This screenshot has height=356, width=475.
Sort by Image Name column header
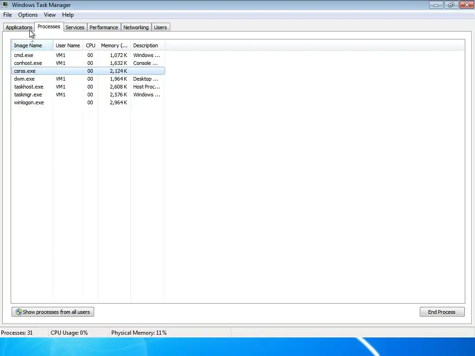(x=32, y=45)
